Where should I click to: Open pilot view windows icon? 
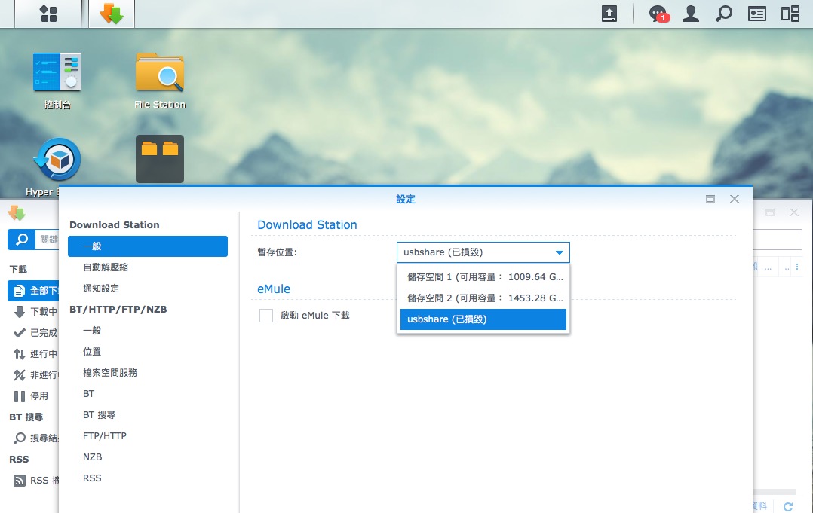(790, 14)
